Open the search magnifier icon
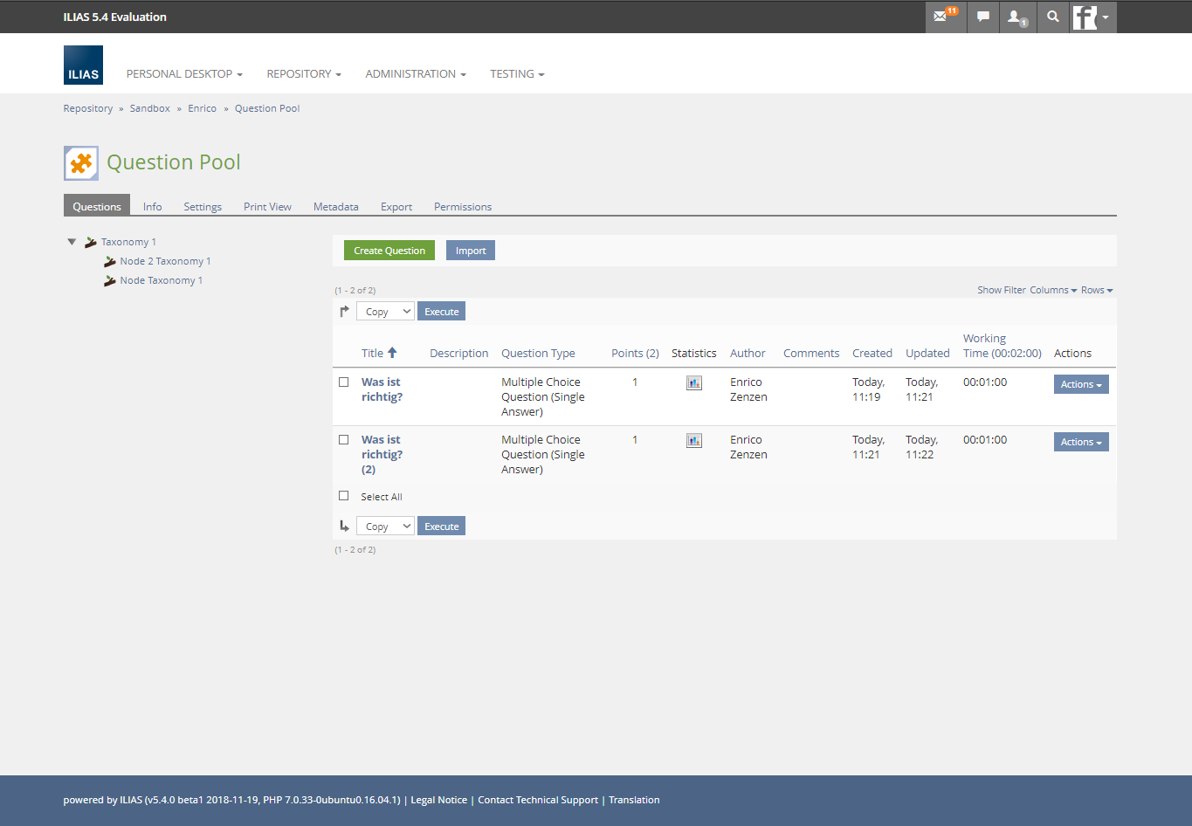The height and width of the screenshot is (826, 1192). tap(1053, 17)
